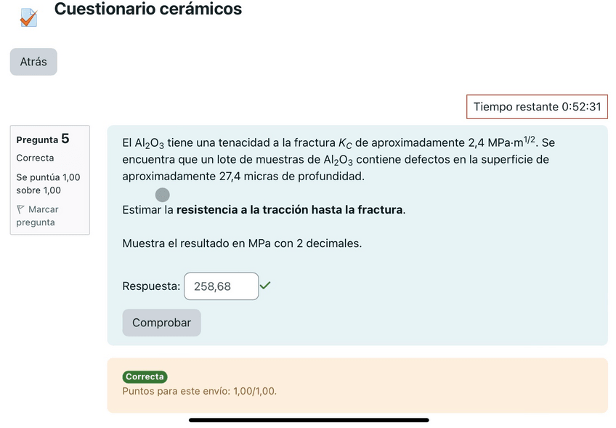The width and height of the screenshot is (616, 428).
Task: Click the flag icon in question panel
Action: (x=20, y=209)
